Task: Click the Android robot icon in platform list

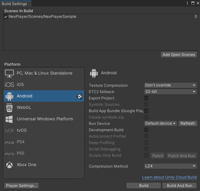Action: coord(9,96)
